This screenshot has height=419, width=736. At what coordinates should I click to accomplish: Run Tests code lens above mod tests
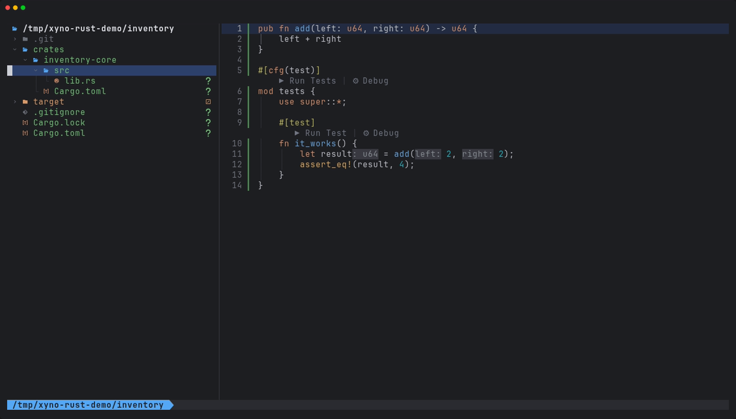(308, 81)
